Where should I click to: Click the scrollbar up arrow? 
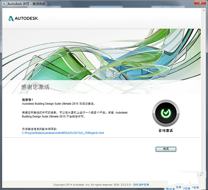[204, 10]
